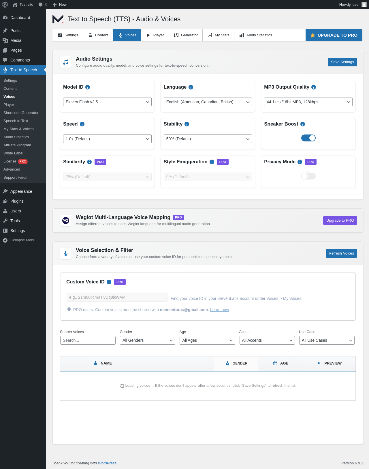Image resolution: width=369 pixels, height=469 pixels.
Task: Toggle the Privacy Mode switch
Action: (308, 176)
